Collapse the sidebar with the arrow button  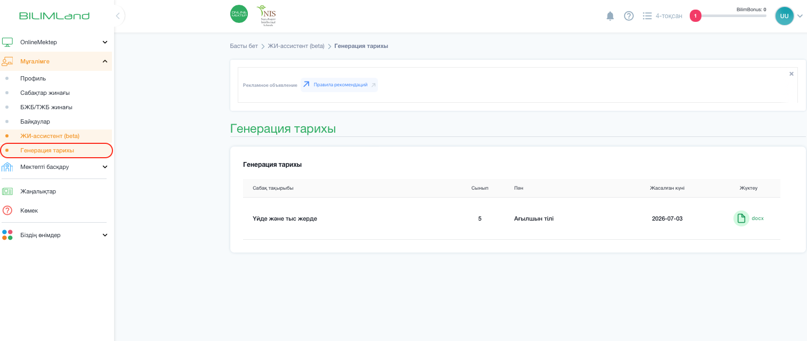click(x=118, y=16)
